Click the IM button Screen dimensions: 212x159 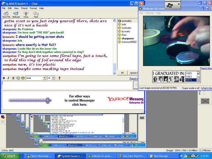[x=122, y=73]
